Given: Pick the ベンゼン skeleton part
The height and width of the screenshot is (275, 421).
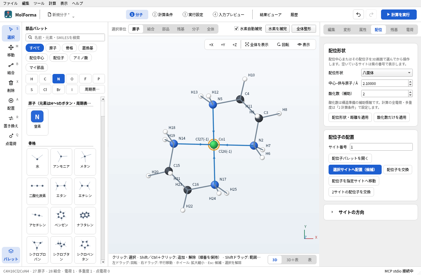Looking at the screenshot, I should 61,221.
